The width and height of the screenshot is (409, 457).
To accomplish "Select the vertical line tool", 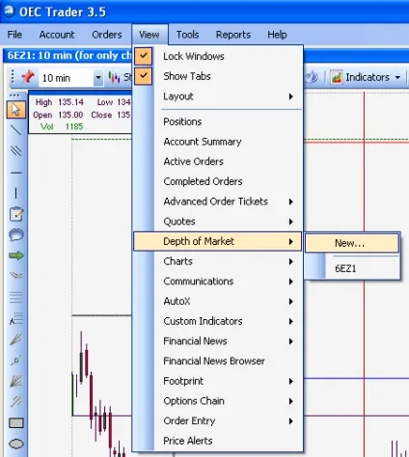I will (x=15, y=193).
